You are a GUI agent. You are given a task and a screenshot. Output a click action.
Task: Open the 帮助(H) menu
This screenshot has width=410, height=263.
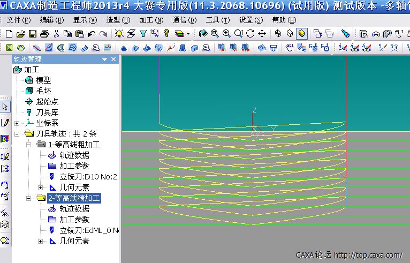pyautogui.click(x=284, y=20)
